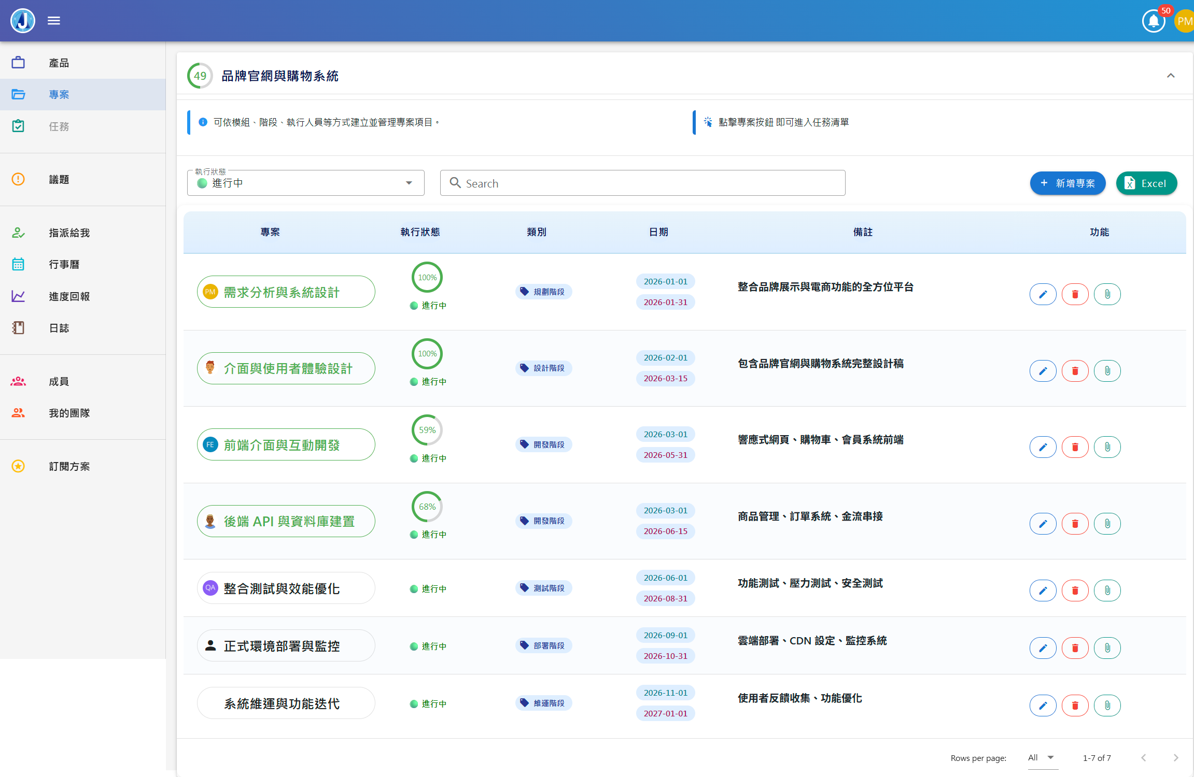The height and width of the screenshot is (777, 1194).
Task: Click the 59% progress circle
Action: click(427, 430)
